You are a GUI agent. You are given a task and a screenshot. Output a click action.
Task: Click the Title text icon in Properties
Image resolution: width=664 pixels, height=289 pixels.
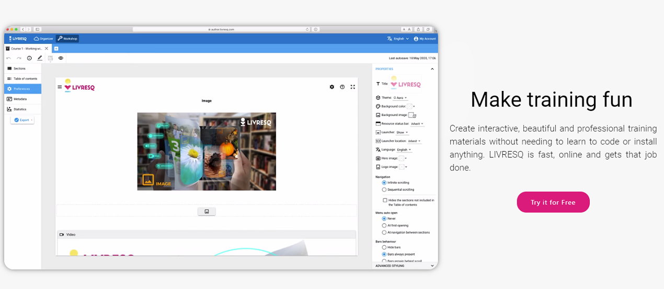pyautogui.click(x=378, y=84)
